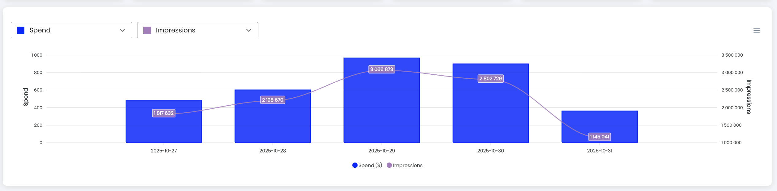The height and width of the screenshot is (191, 777).
Task: Click the 2025-10-31 spend bar
Action: 599,122
